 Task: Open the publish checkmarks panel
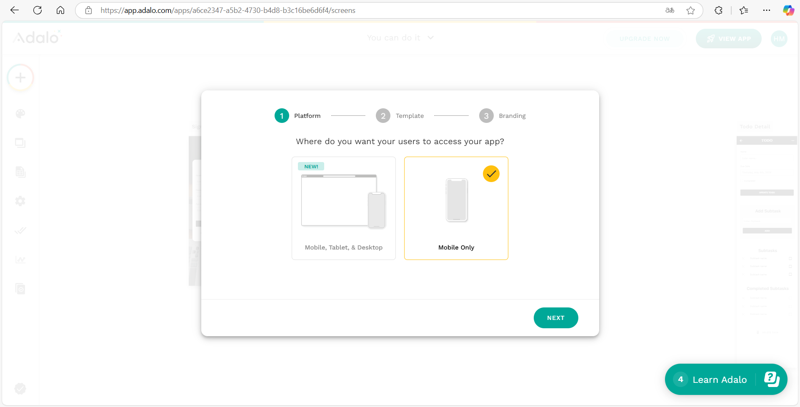tap(20, 230)
